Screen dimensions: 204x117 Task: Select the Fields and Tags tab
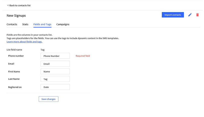42,24
